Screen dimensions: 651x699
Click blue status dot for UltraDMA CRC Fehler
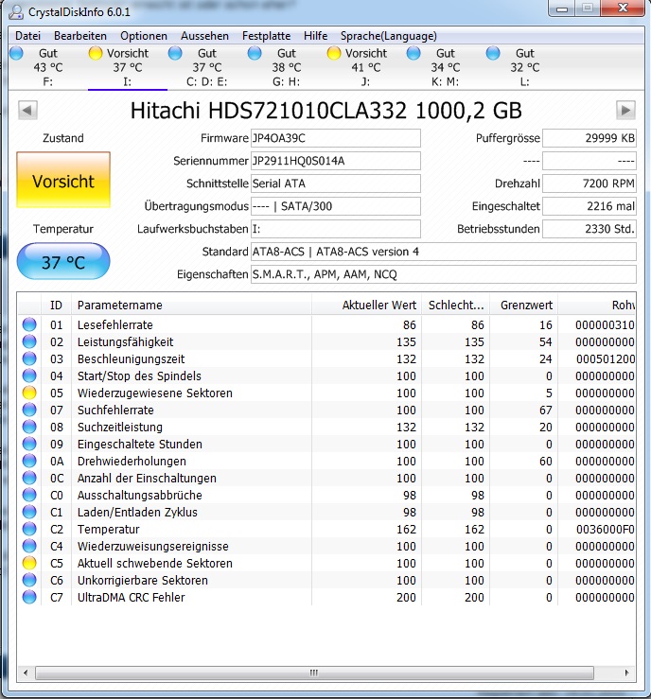coord(29,597)
